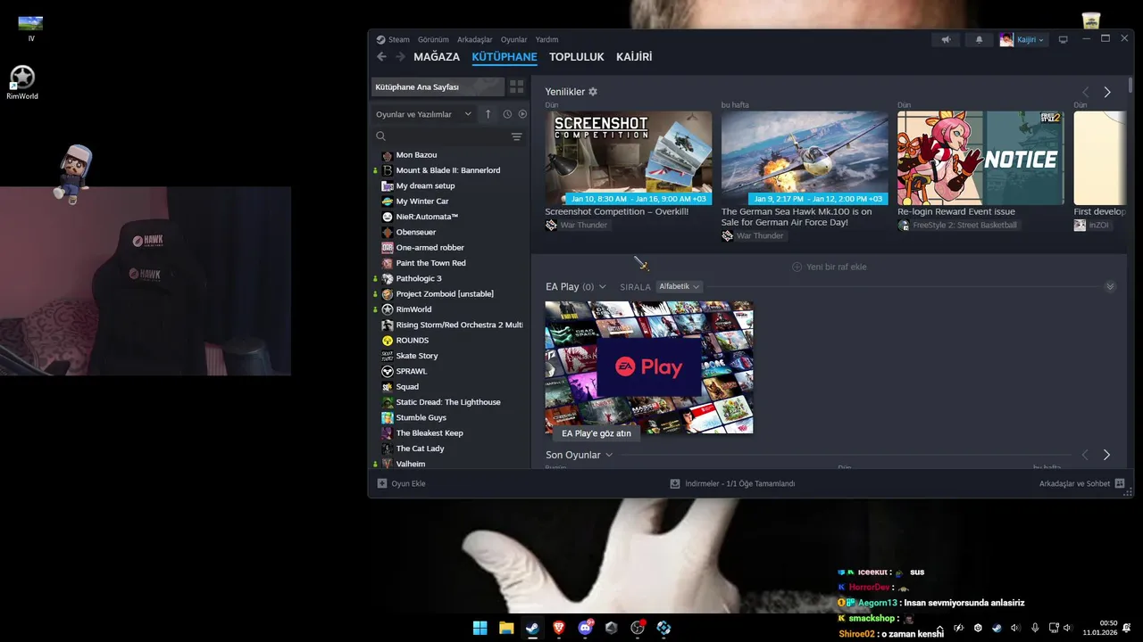Toggle recent activity clock filter in sidebar

507,114
